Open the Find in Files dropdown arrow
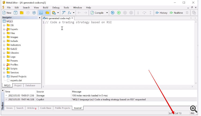This screenshot has width=201, height=116. click(x=58, y=13)
